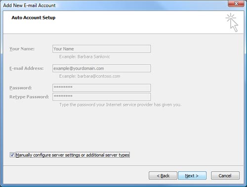Viewport: 247px width, 187px height.
Task: Click the Add New E-mail Account title
Action: coord(29,5)
